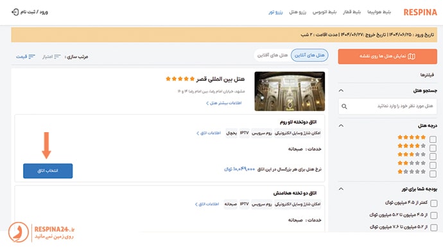Open بلیط اتوبوس menu item
This screenshot has height=247, width=443.
tap(324, 12)
